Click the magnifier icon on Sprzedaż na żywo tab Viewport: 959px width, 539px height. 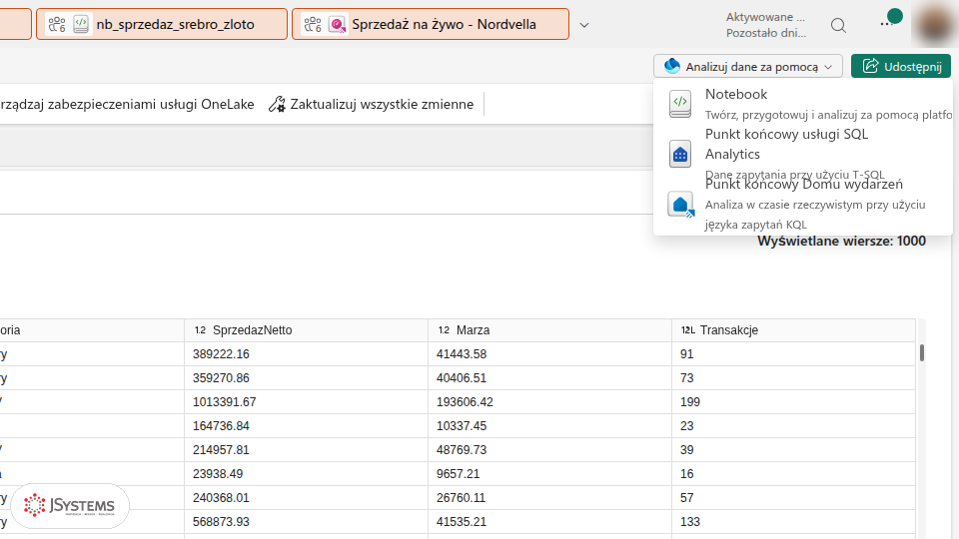pyautogui.click(x=337, y=24)
